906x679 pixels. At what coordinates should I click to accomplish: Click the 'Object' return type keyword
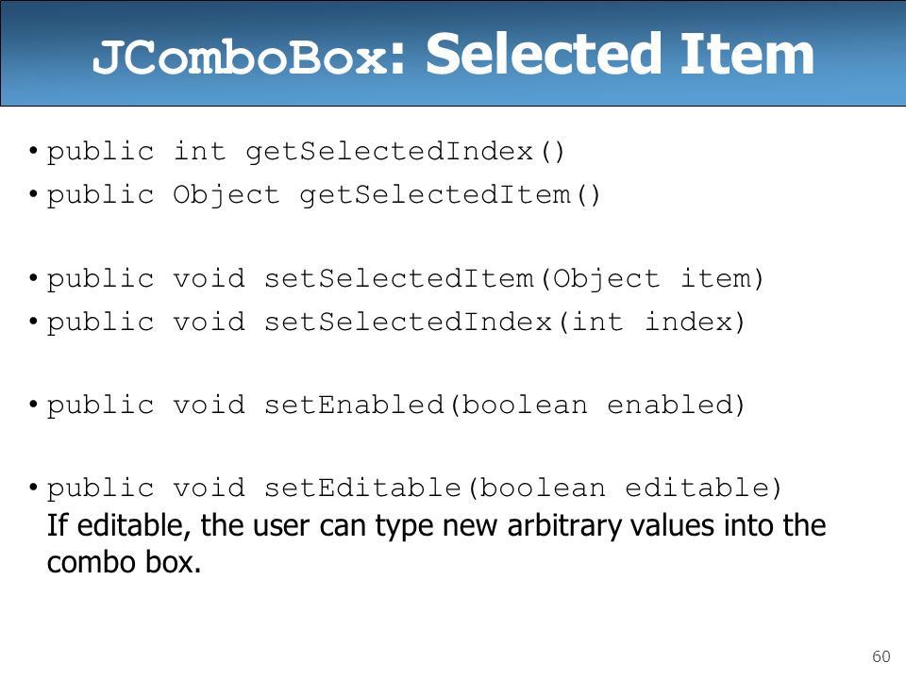pos(226,195)
